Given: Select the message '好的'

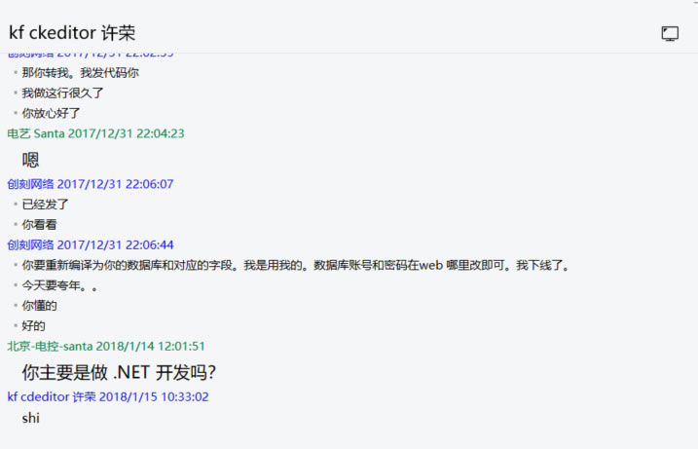Looking at the screenshot, I should [34, 325].
